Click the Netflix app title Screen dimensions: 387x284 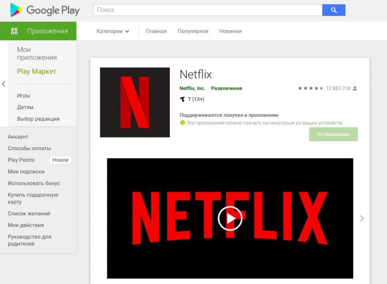tap(196, 74)
